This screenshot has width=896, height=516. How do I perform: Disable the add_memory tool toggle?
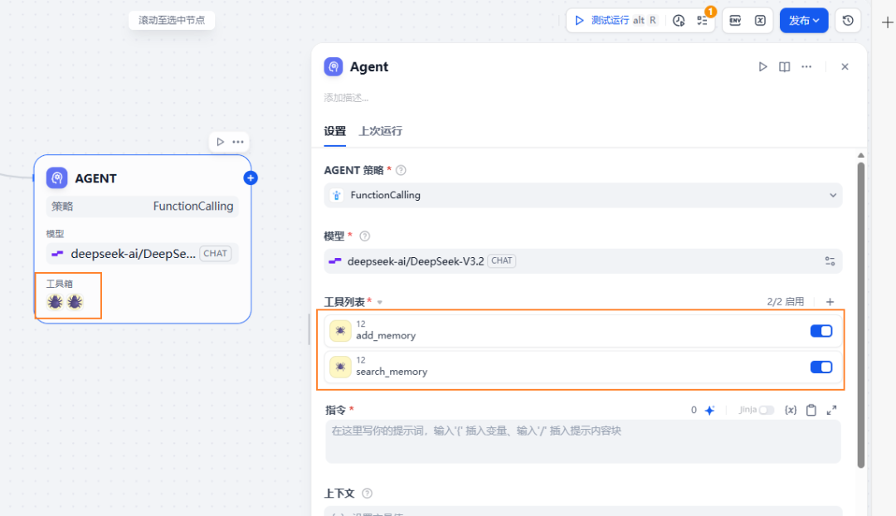coord(821,331)
